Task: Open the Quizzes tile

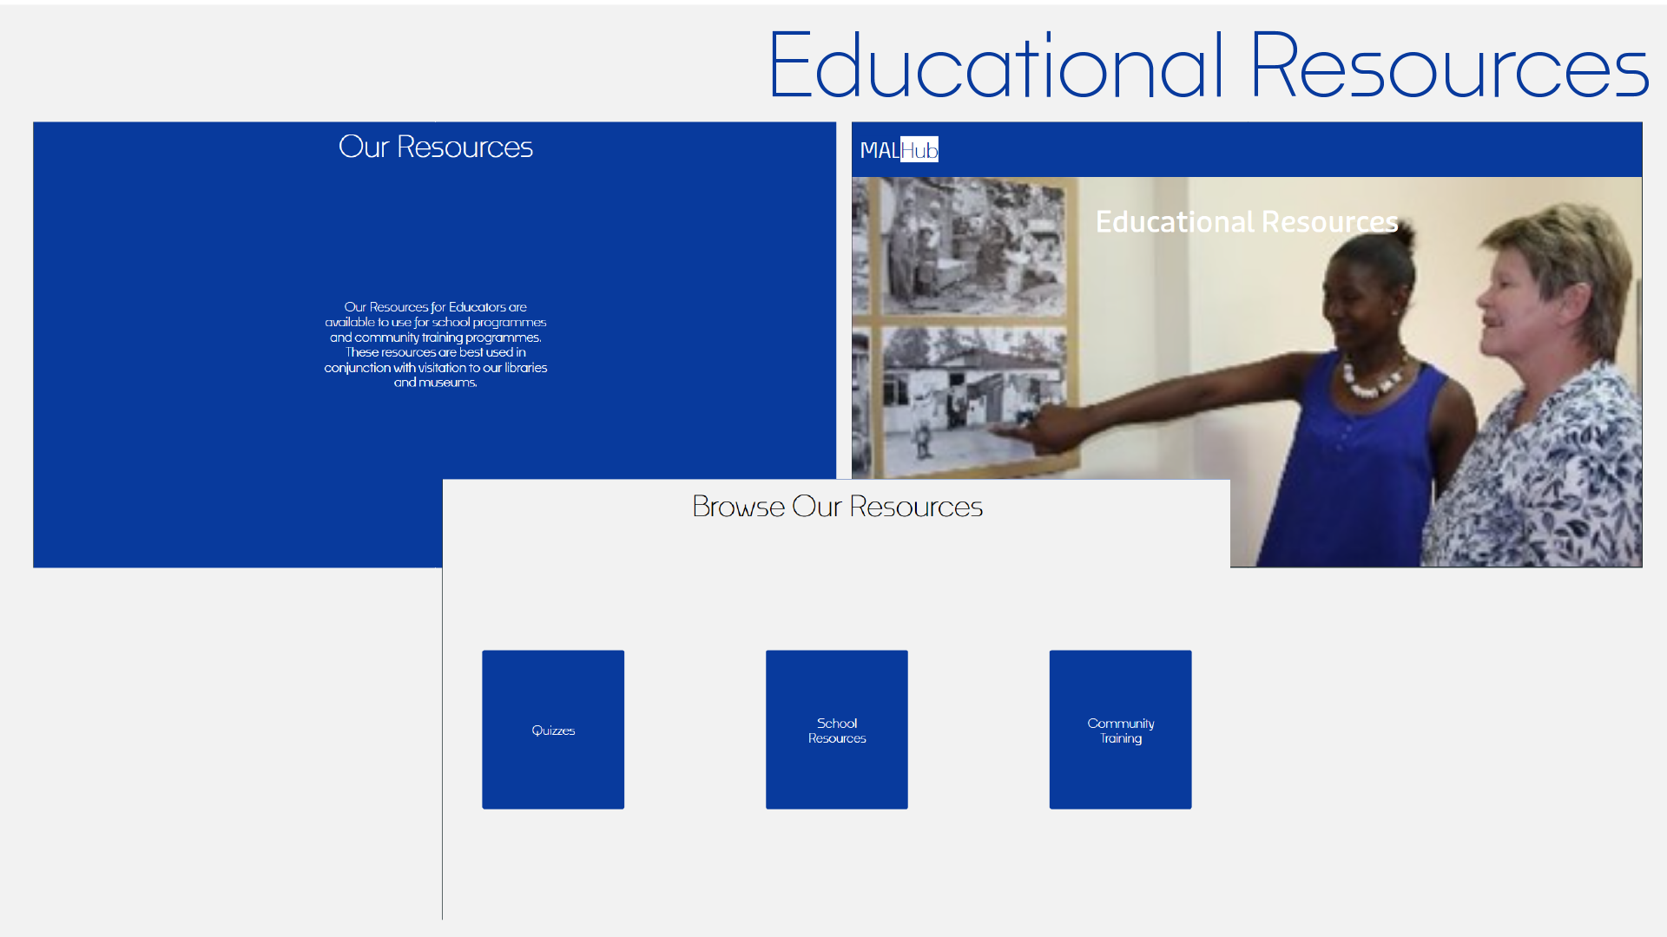Action: tap(553, 730)
